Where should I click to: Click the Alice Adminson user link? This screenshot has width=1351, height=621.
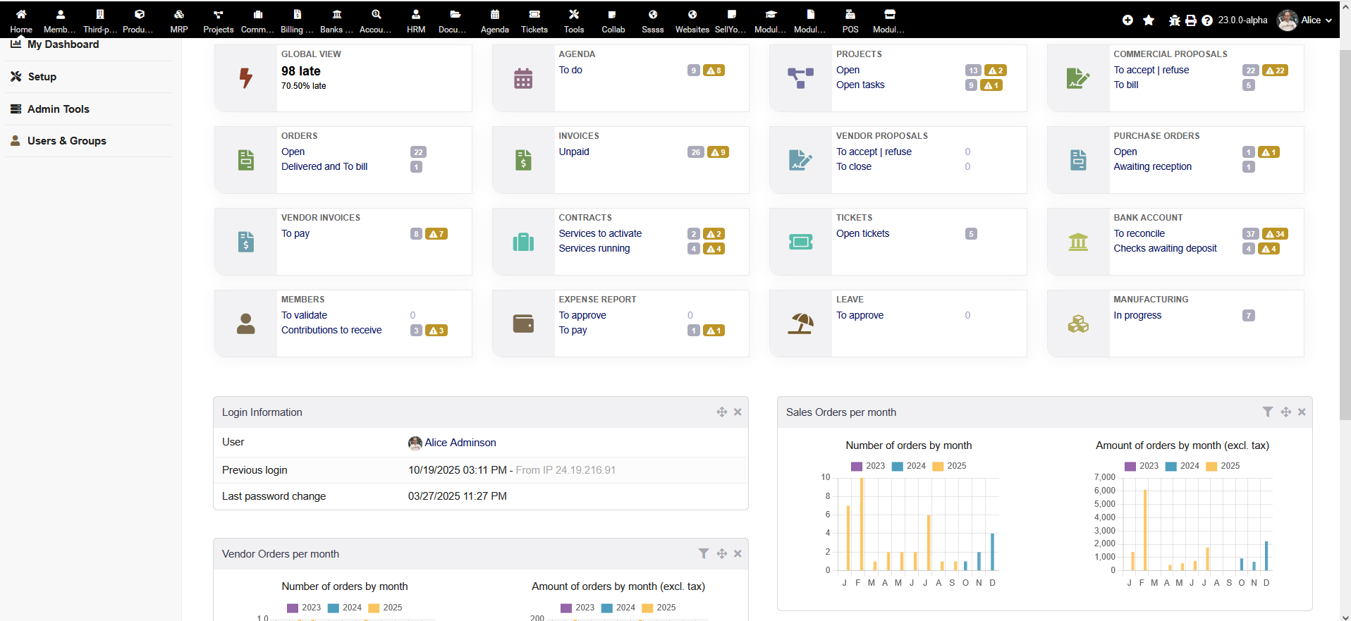click(x=460, y=443)
